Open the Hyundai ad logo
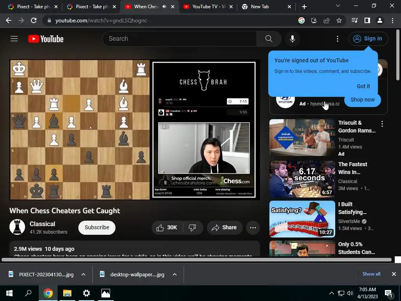Image resolution: width=401 pixels, height=301 pixels. [285, 100]
